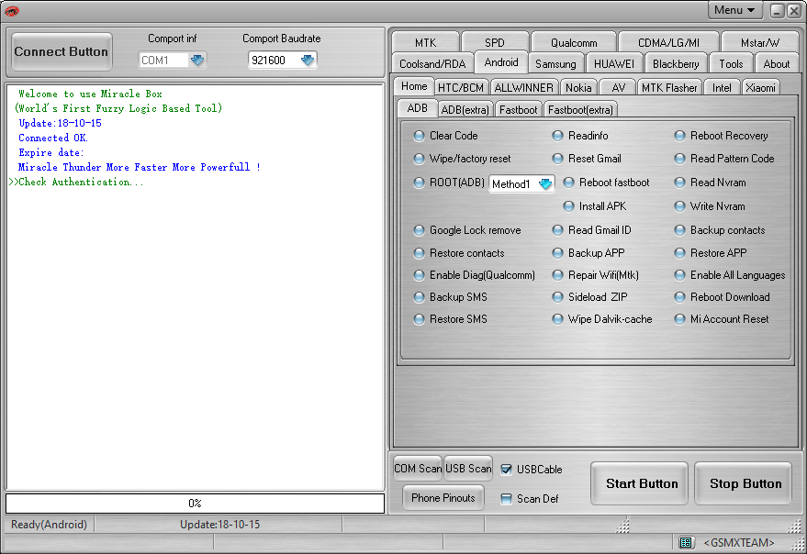This screenshot has height=554, width=807.
Task: Open the Menu dropdown in title bar
Action: [x=734, y=10]
